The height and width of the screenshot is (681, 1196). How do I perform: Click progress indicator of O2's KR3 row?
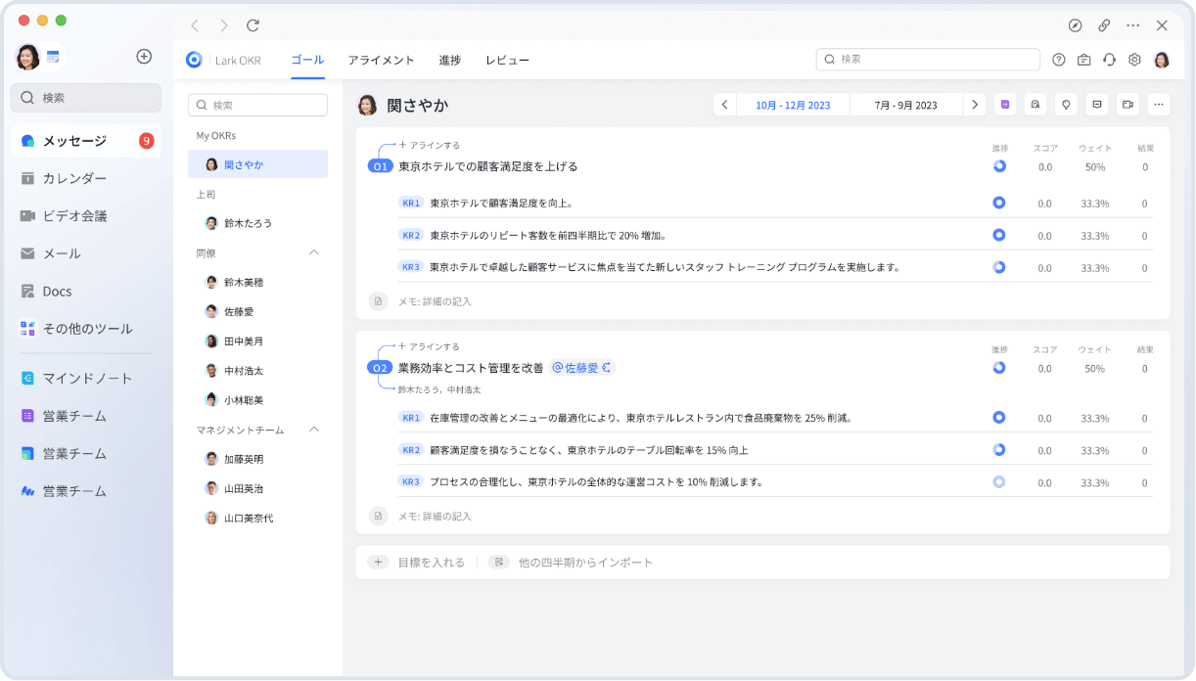coord(998,481)
